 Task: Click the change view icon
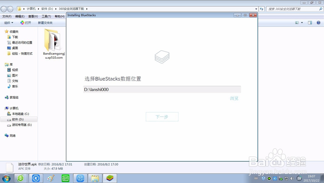pos(297,23)
